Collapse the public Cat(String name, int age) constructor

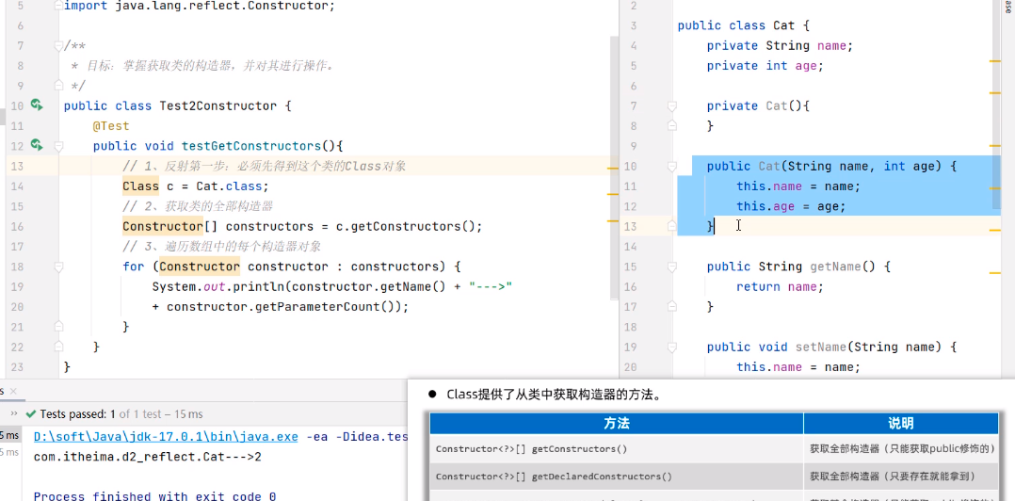click(x=672, y=166)
